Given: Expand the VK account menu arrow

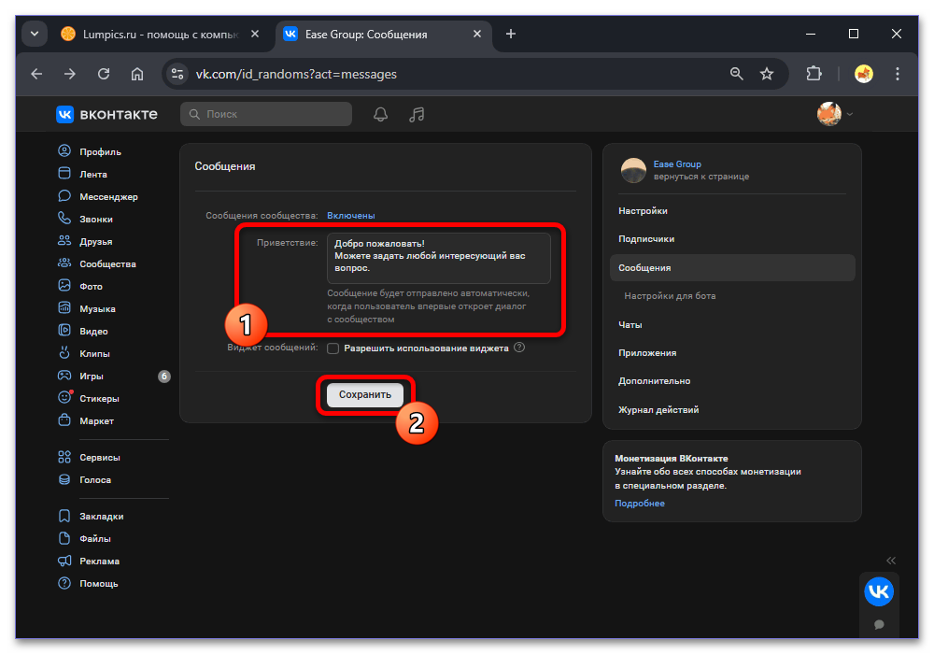Looking at the screenshot, I should (x=850, y=114).
